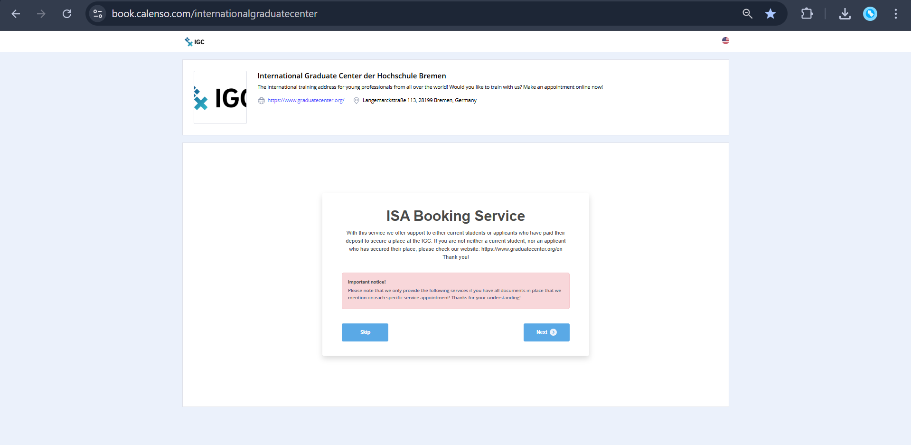
Task: Click the Langemarckstraße 113 address text
Action: pos(419,100)
